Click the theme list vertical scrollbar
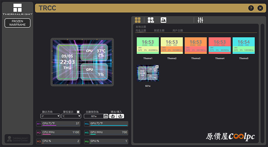The height and width of the screenshot is (147, 268). (x=262, y=83)
